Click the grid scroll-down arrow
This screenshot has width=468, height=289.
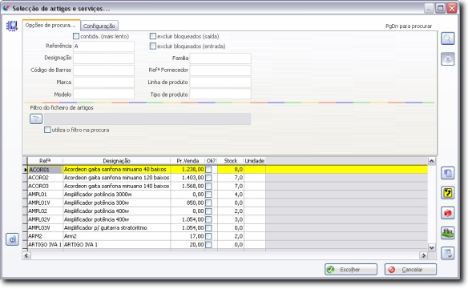pyautogui.click(x=432, y=247)
